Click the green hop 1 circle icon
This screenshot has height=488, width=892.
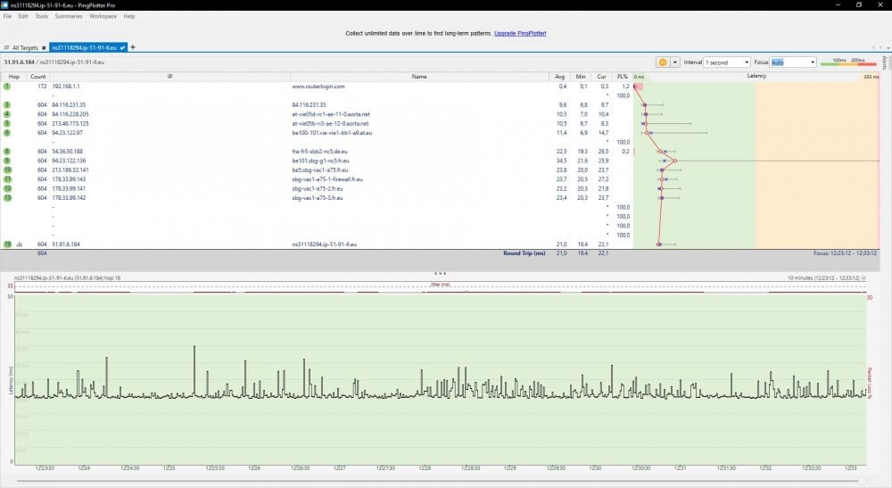pyautogui.click(x=7, y=87)
